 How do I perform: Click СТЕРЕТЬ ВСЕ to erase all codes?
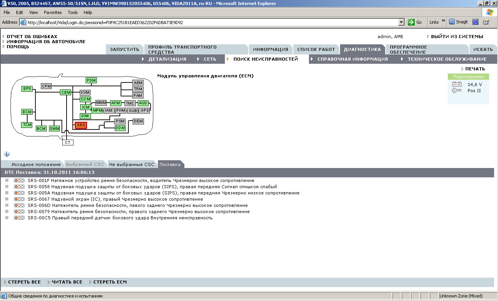point(24,282)
